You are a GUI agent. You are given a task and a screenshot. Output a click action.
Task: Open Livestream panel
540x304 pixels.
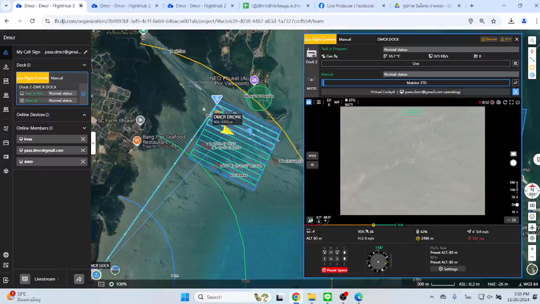[45, 279]
